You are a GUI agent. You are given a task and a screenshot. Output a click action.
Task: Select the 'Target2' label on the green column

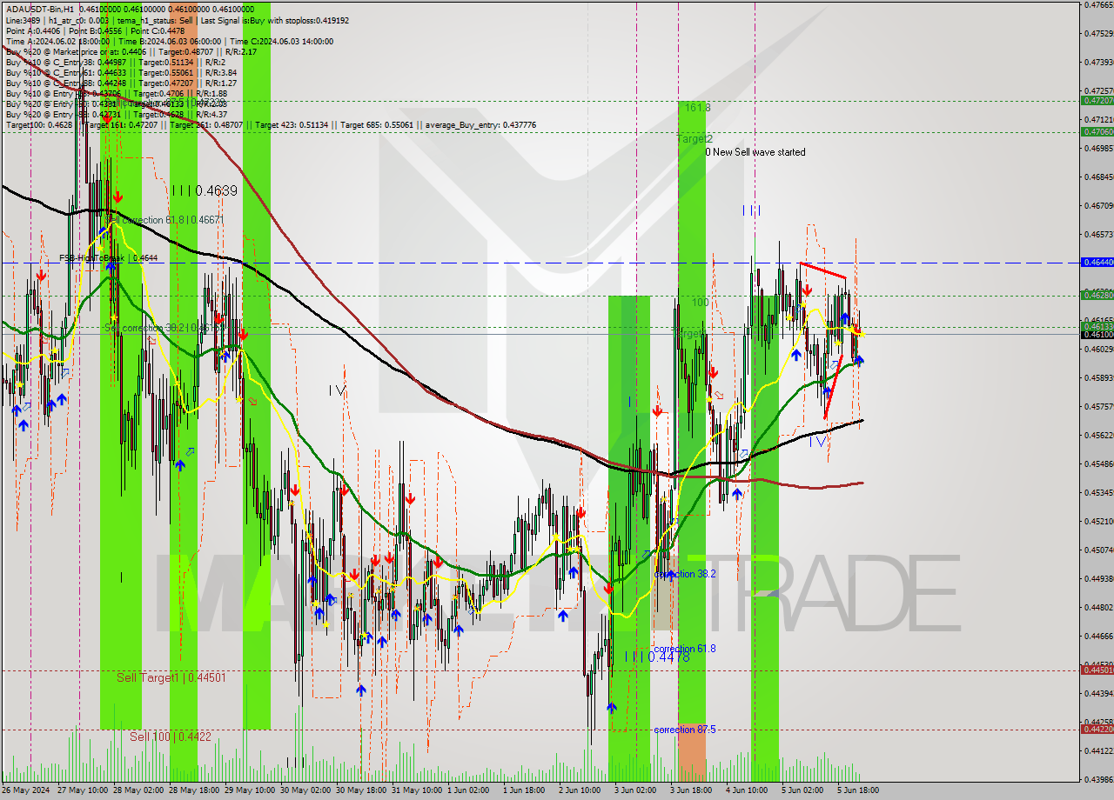[x=695, y=139]
